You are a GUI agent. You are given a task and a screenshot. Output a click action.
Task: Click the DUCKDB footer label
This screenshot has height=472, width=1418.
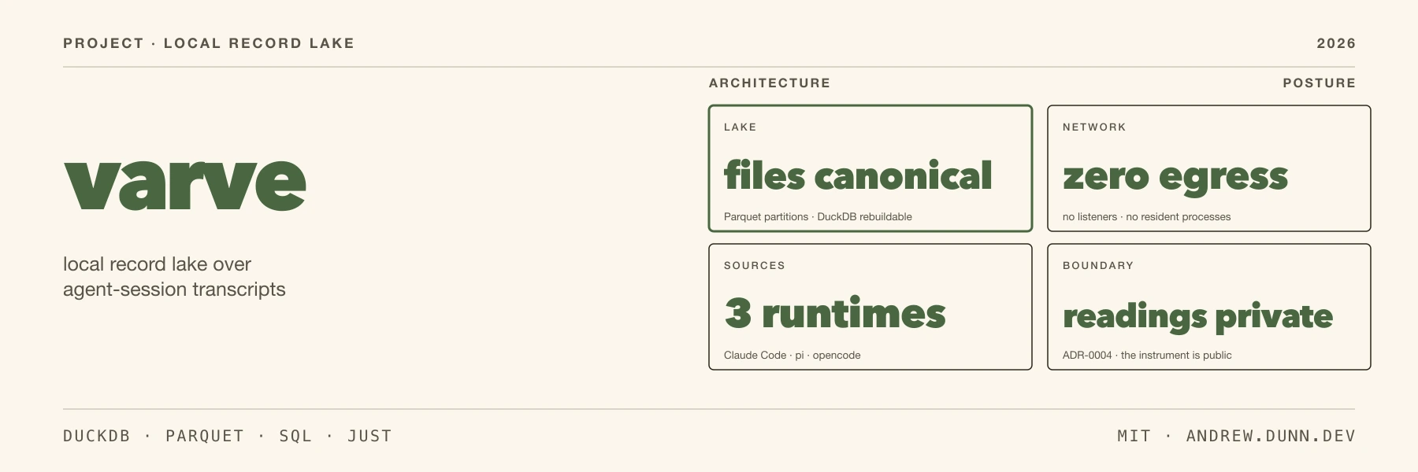(97, 436)
